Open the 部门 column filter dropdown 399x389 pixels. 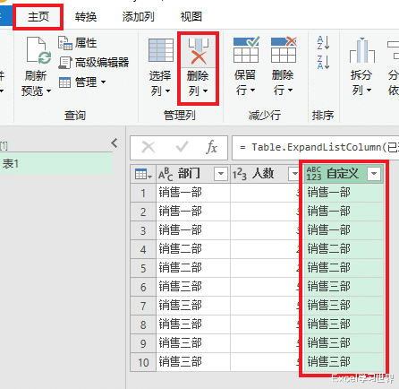[x=221, y=174]
